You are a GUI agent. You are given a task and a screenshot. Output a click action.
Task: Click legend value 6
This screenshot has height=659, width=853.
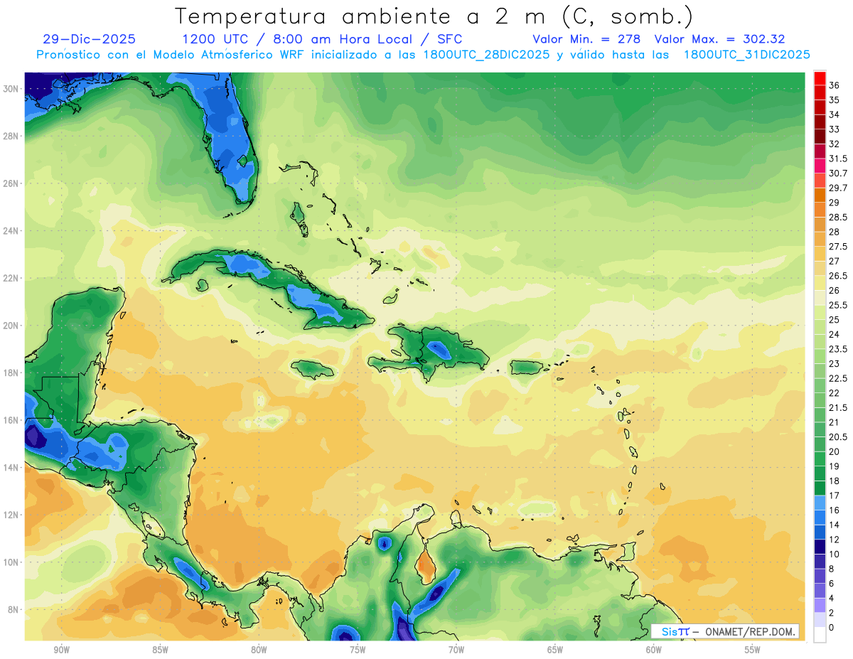pyautogui.click(x=832, y=584)
